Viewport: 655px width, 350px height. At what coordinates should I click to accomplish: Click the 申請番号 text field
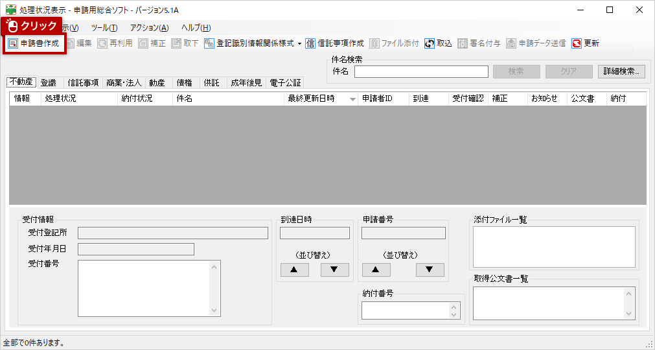pos(404,233)
